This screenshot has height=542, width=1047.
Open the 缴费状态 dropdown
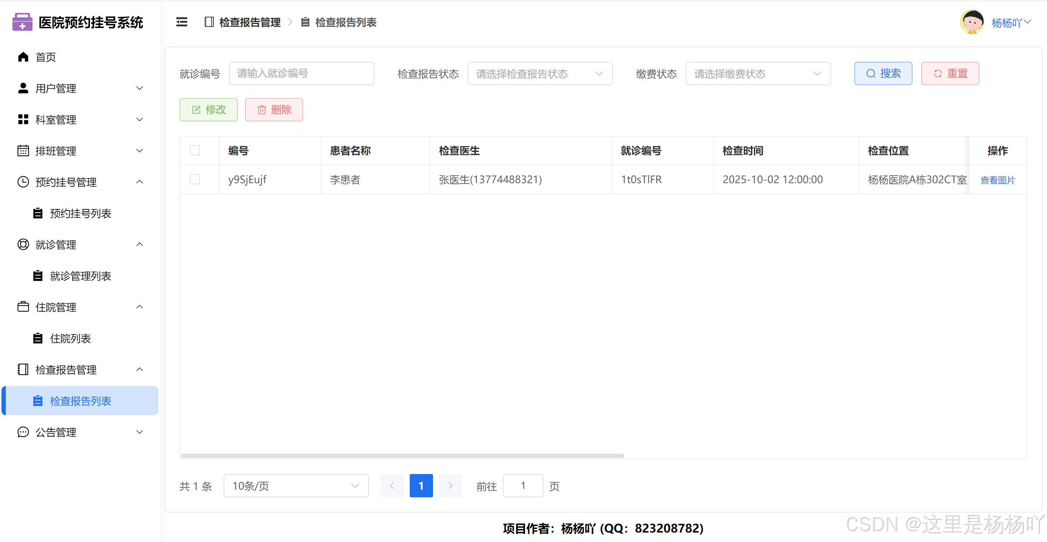point(758,73)
